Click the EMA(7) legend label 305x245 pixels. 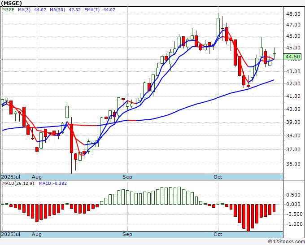(92, 9)
